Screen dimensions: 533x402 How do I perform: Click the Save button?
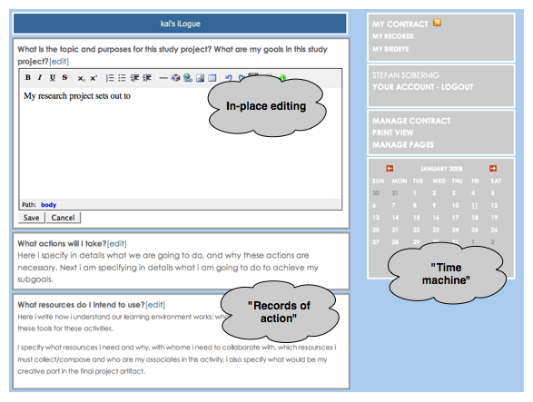tap(31, 218)
